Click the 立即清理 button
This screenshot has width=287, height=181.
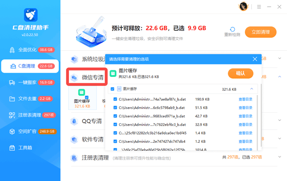click(x=261, y=32)
